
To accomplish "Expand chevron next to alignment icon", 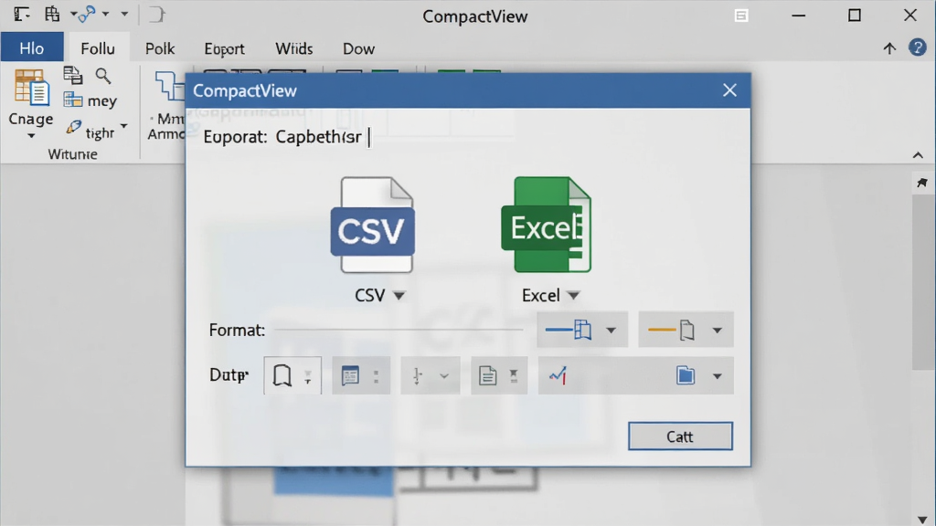I will 444,376.
